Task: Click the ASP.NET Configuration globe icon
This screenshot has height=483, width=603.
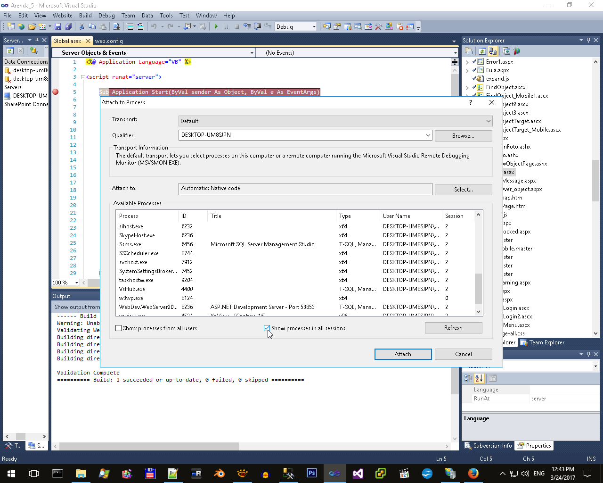Action: (x=517, y=51)
